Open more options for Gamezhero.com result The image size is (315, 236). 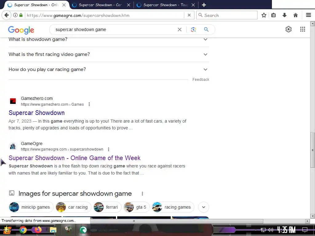coord(89,104)
